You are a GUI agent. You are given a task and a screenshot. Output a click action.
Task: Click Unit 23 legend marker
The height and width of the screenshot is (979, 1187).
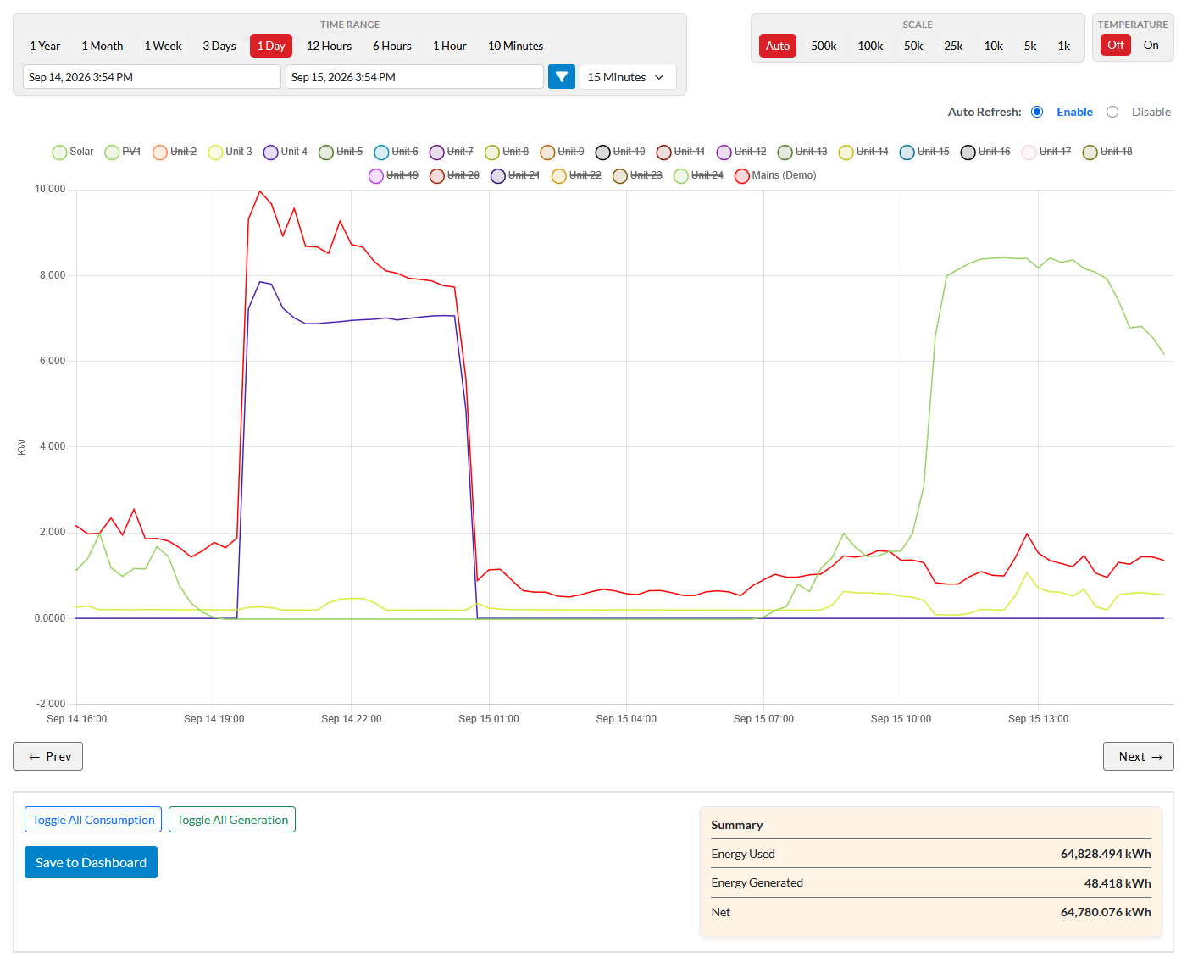tap(620, 176)
